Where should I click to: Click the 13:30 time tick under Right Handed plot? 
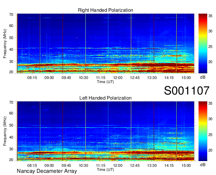click(x=152, y=78)
